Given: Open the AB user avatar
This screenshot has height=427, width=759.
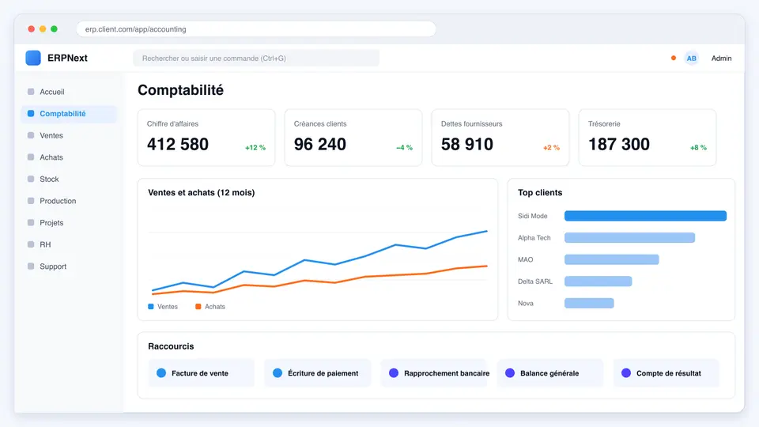Looking at the screenshot, I should [x=691, y=58].
